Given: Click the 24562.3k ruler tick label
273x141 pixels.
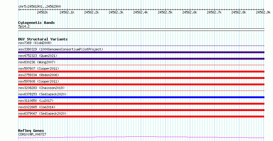Looking at the screenshot, I should coord(116,12).
